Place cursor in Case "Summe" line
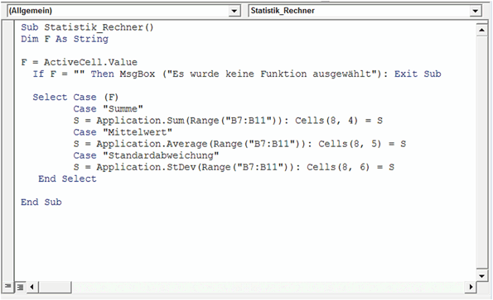 point(109,109)
